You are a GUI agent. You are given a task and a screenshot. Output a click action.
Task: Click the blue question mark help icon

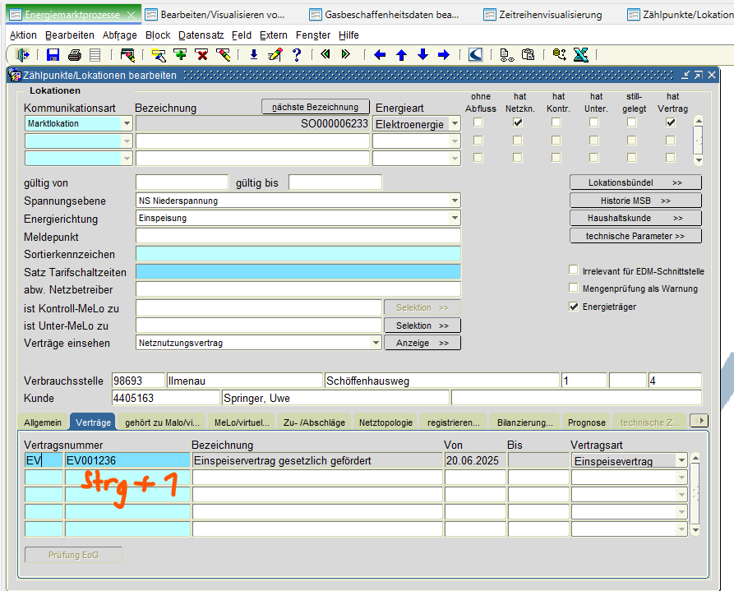(x=296, y=55)
